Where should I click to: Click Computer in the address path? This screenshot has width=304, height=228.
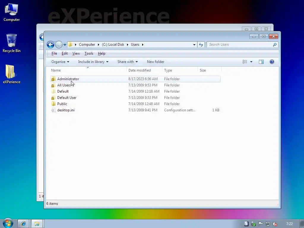coord(87,45)
